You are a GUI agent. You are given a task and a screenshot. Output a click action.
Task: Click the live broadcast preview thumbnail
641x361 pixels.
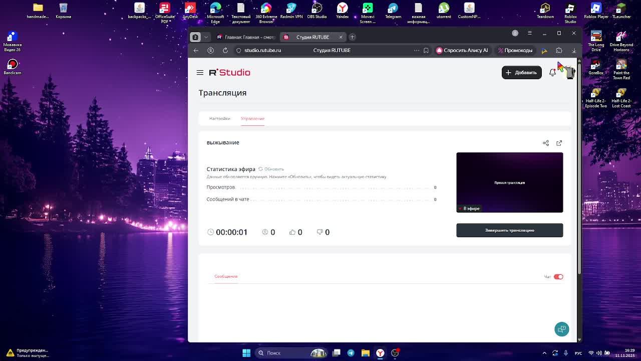point(509,183)
